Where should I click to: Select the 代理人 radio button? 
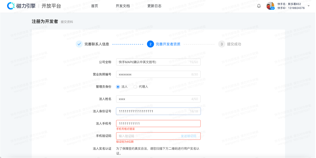pos(136,86)
